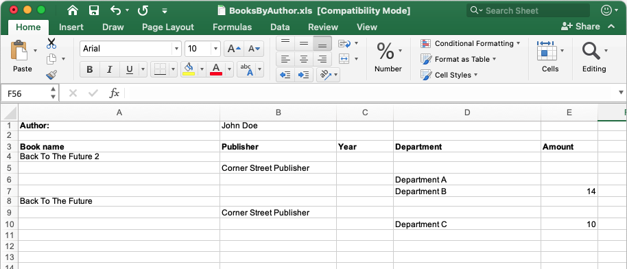This screenshot has height=269, width=627.
Task: Click cell containing Department B
Action: 467,191
